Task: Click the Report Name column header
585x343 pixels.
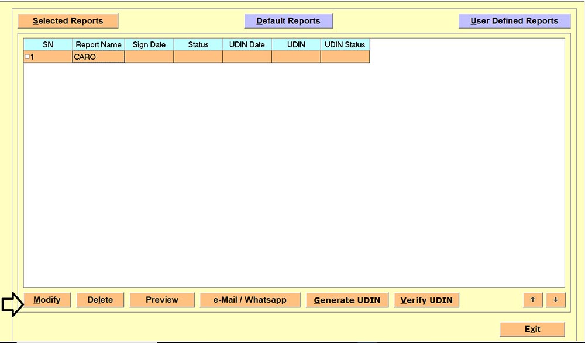Action: pyautogui.click(x=98, y=44)
